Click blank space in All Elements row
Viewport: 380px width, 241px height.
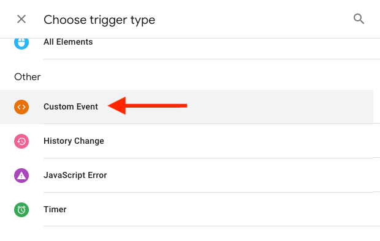pos(242,48)
